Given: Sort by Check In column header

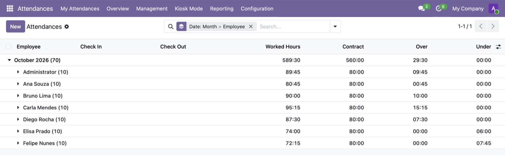Looking at the screenshot, I should pos(91,46).
